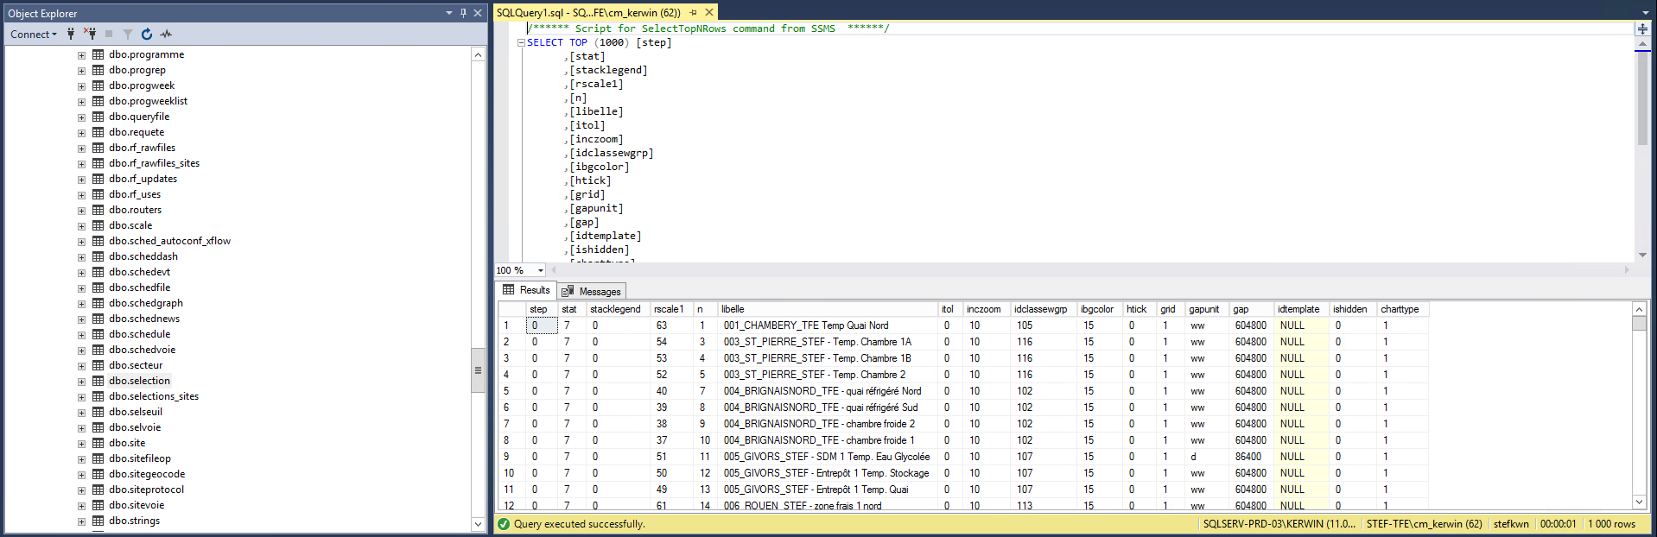1657x537 pixels.
Task: Expand the dbo.site table node
Action: point(81,443)
